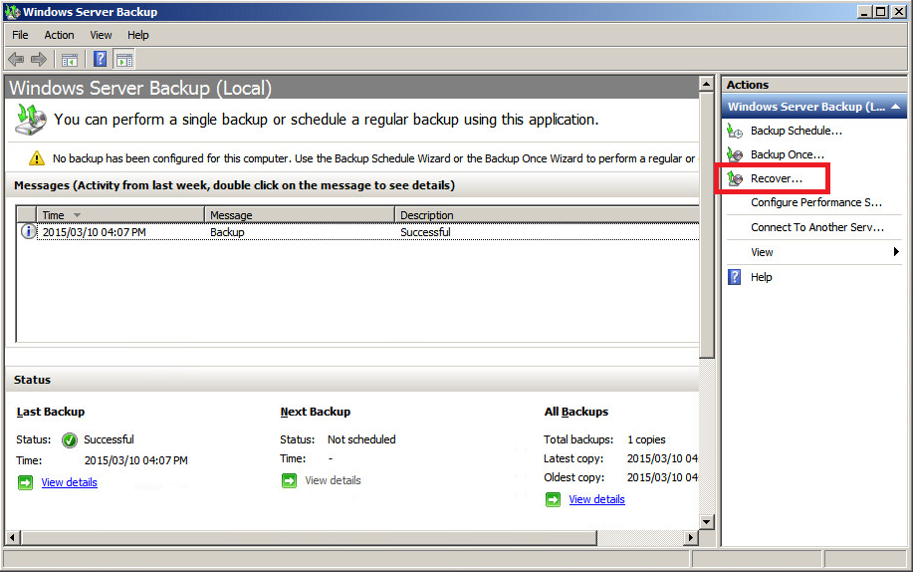Click grayed View details under Next Backup
The width and height of the screenshot is (913, 572).
point(334,480)
